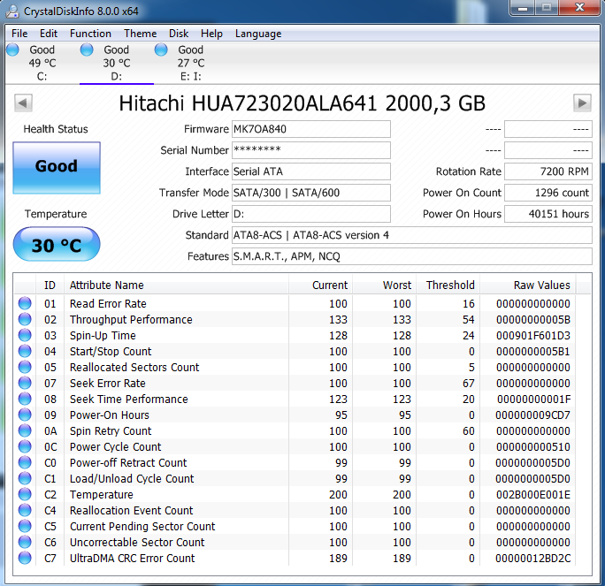The width and height of the screenshot is (605, 586).
Task: Select raw value 00000012BD2C
Action: point(532,559)
